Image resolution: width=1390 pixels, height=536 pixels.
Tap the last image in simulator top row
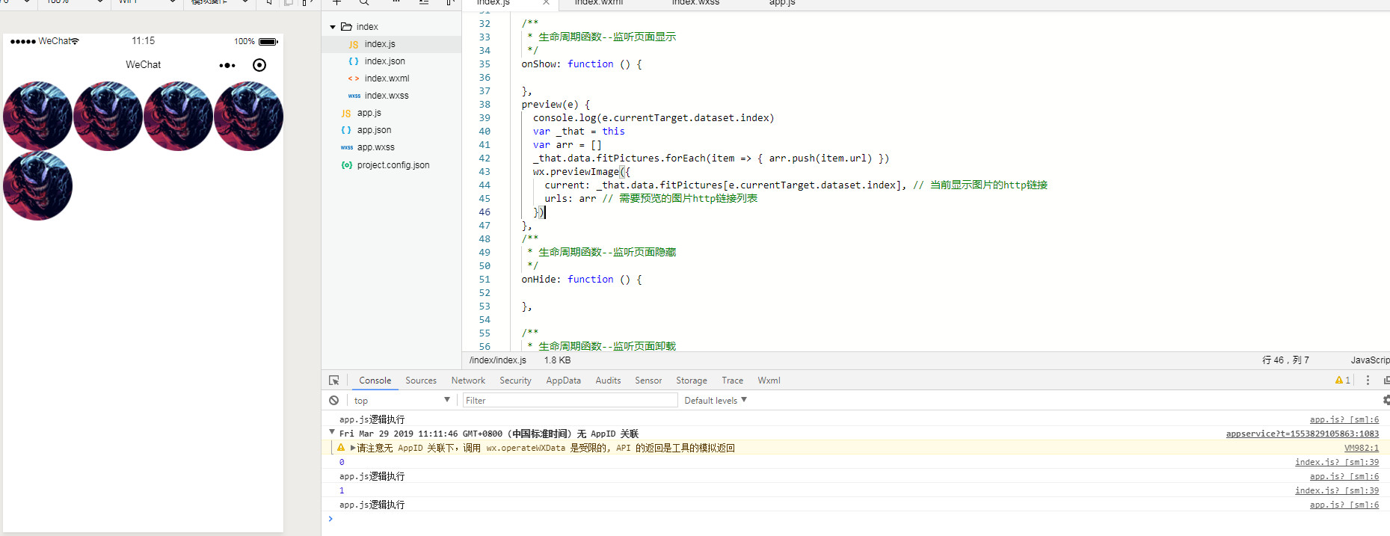248,116
